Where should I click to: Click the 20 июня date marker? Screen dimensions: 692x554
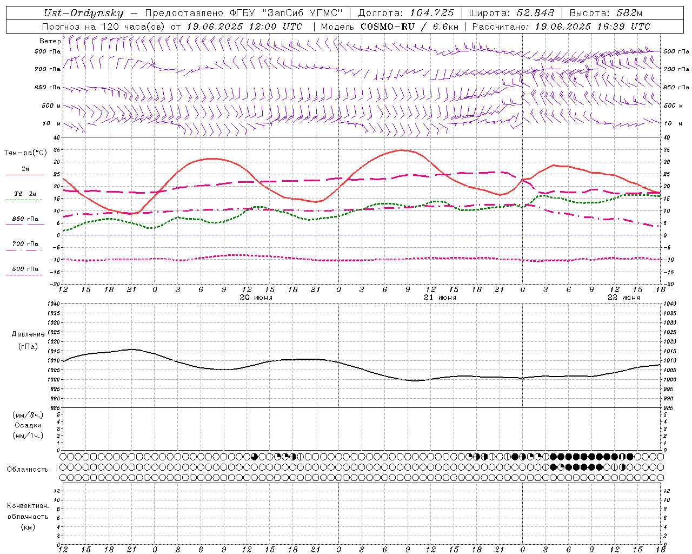256,298
